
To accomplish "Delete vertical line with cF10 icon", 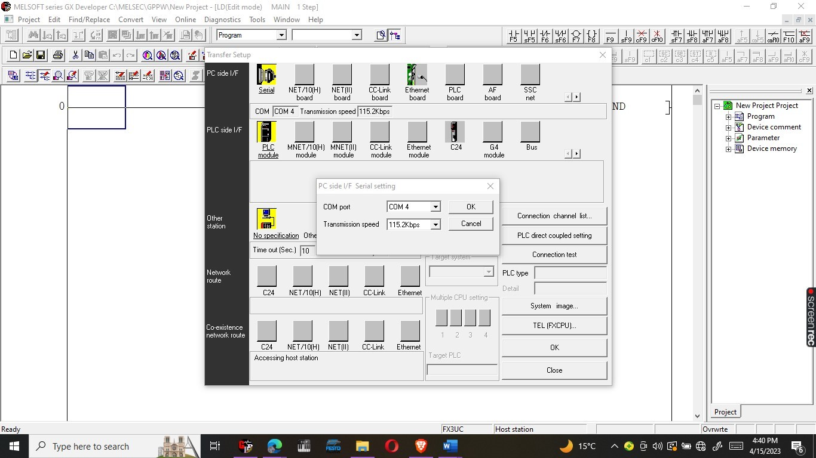I will point(657,36).
